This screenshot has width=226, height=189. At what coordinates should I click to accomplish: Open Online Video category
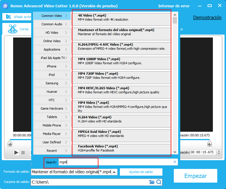[52, 41]
